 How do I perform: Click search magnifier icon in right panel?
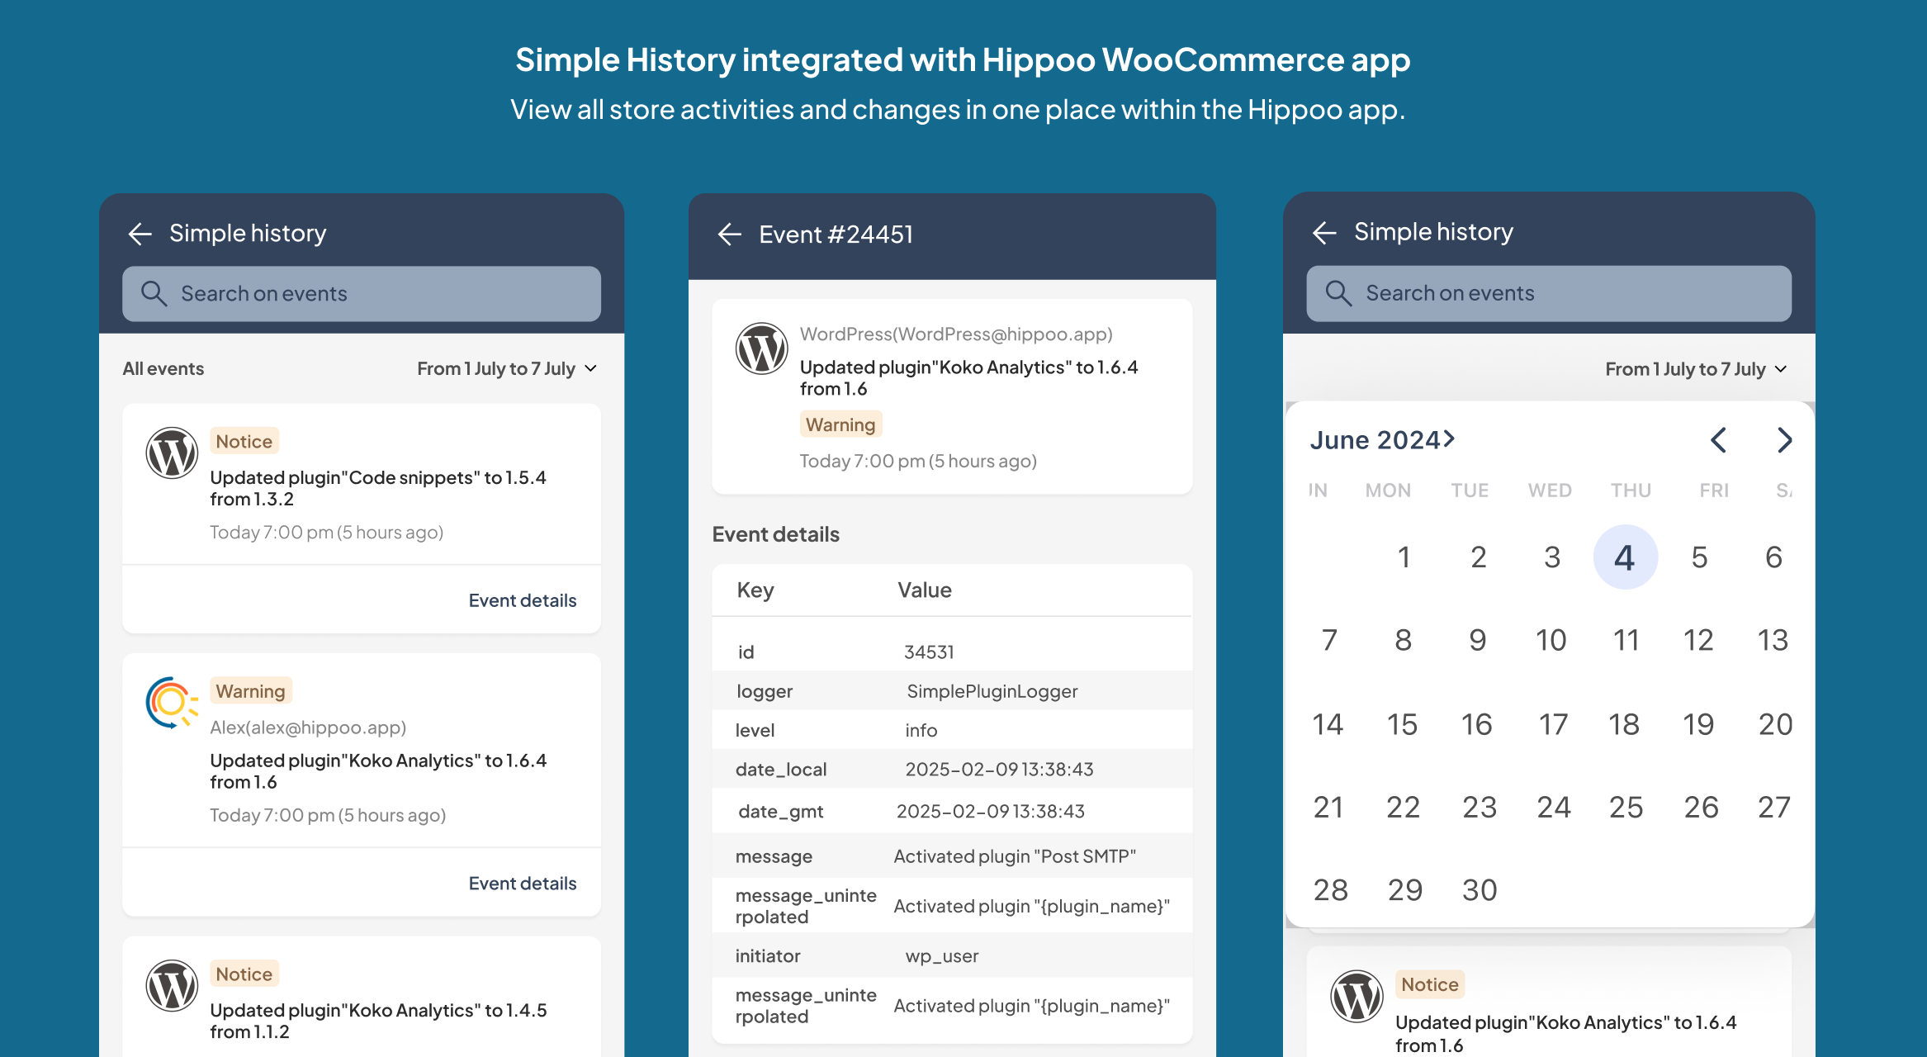(x=1338, y=293)
